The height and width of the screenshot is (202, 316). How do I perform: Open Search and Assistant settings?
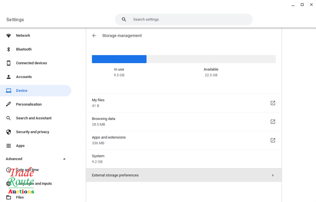[x=34, y=118]
